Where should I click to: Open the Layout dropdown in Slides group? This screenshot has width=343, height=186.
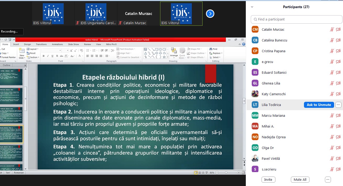point(32,49)
